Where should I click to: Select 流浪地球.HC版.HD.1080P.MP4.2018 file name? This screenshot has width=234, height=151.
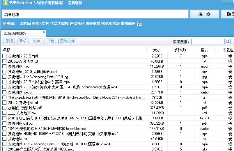coord(63,134)
